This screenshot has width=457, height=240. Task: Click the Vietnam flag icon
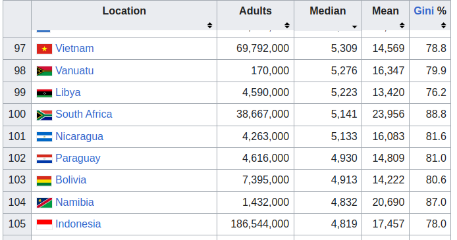44,49
